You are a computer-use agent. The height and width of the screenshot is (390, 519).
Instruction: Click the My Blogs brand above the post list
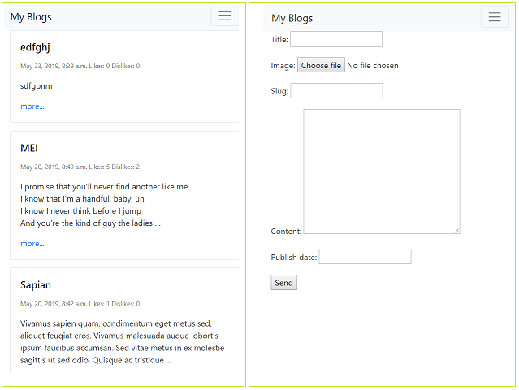[31, 17]
